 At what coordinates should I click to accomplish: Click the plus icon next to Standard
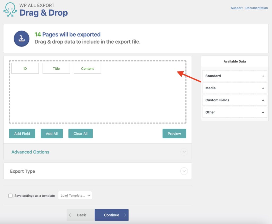coord(263,76)
